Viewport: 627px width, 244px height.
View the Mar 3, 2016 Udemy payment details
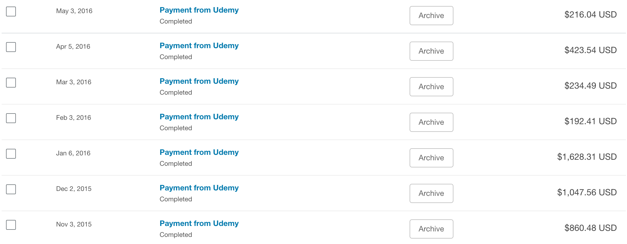point(199,81)
